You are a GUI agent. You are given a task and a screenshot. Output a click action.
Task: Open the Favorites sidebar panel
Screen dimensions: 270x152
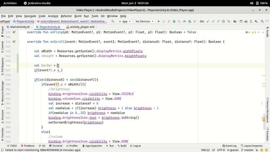coord(3,134)
